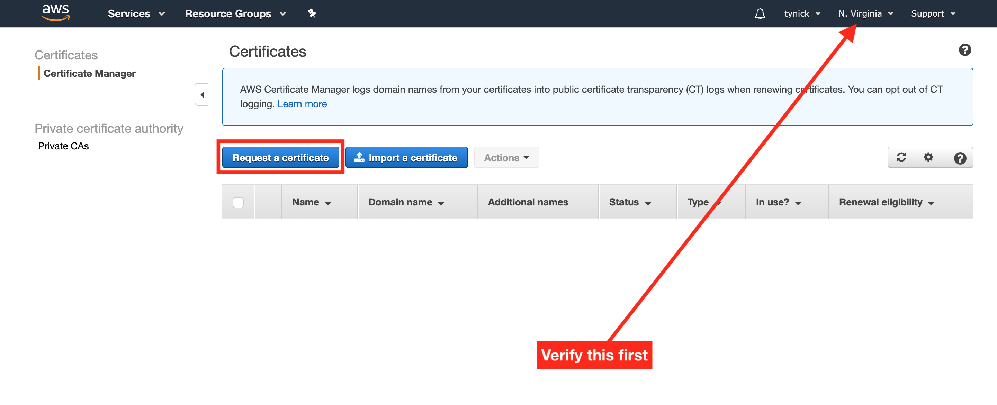Click the refresh certificates icon
Image resolution: width=997 pixels, height=405 pixels.
pyautogui.click(x=901, y=157)
